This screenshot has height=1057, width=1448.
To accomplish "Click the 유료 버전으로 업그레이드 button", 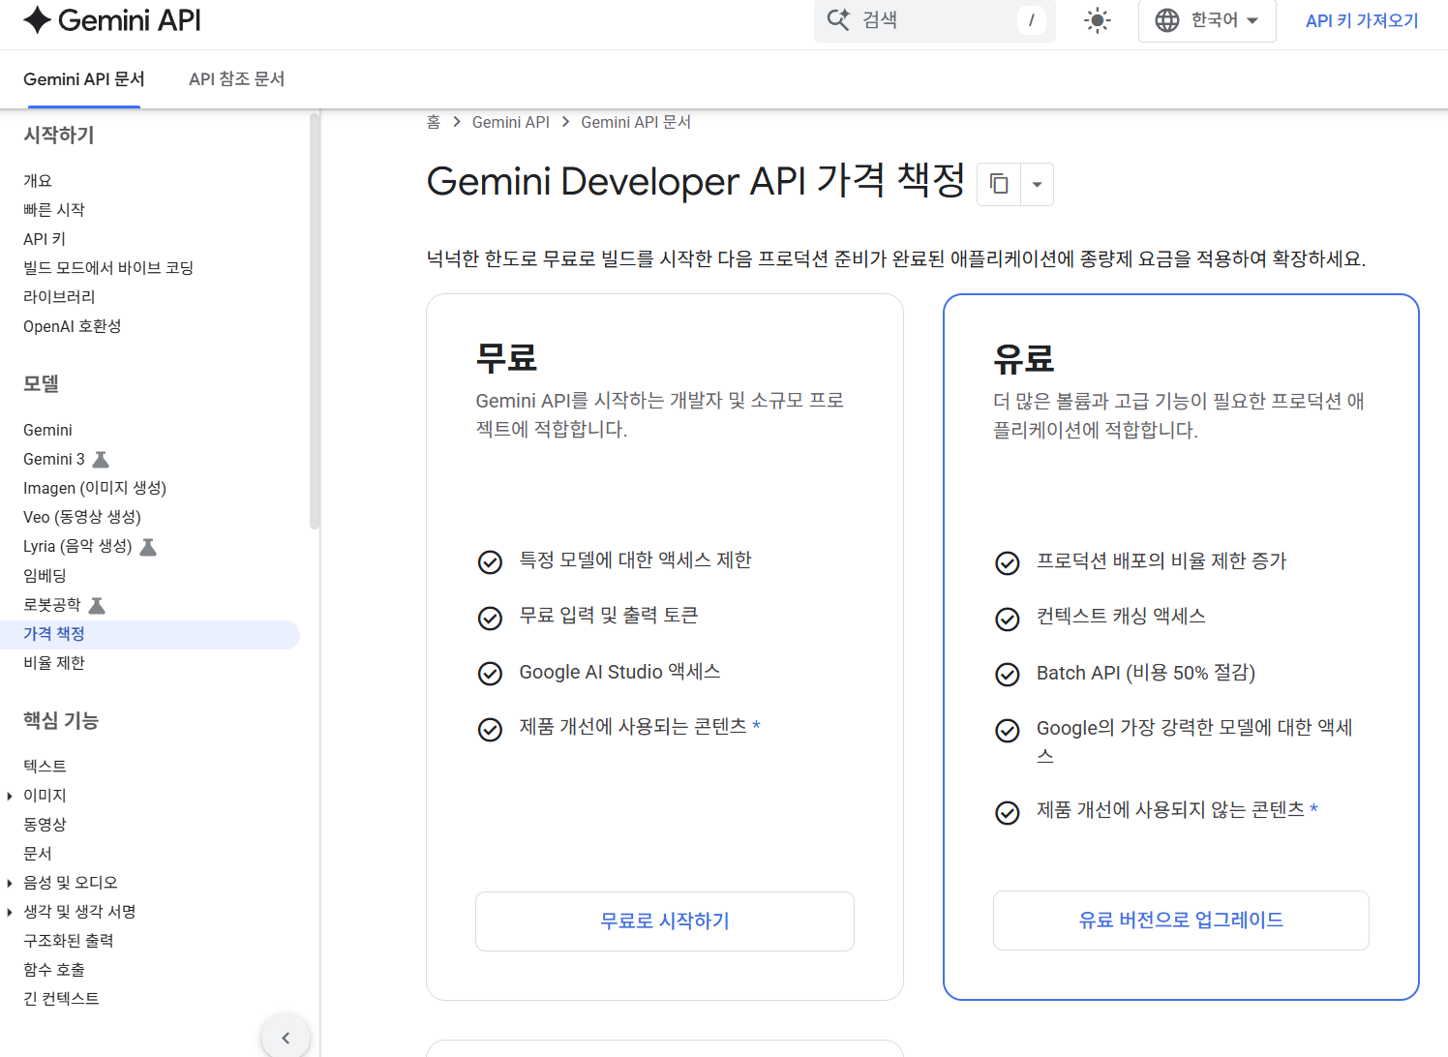I will point(1181,921).
